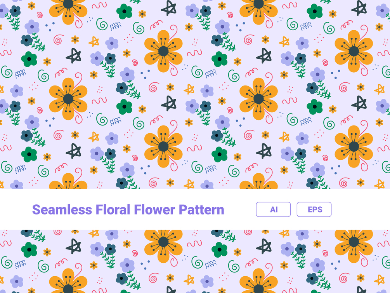
Task: Select the dark teal flower above Floral word
Action: click(122, 183)
